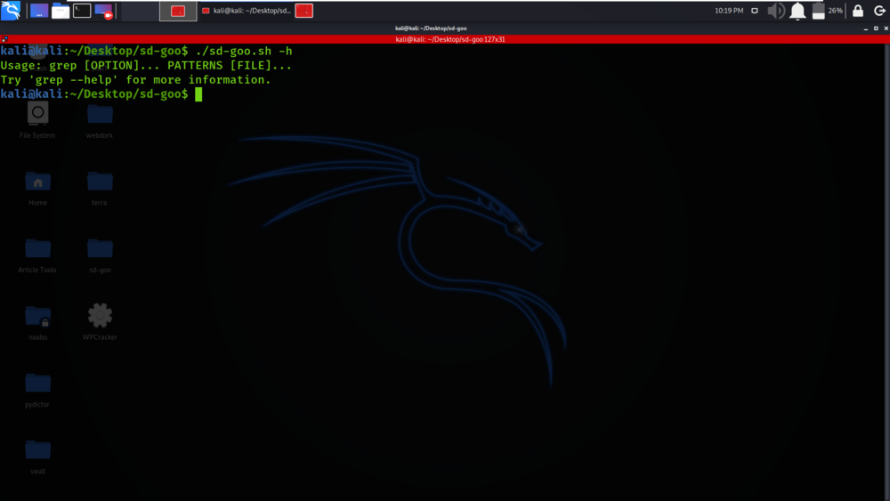Select the first red terminal taskbar button

pyautogui.click(x=178, y=11)
